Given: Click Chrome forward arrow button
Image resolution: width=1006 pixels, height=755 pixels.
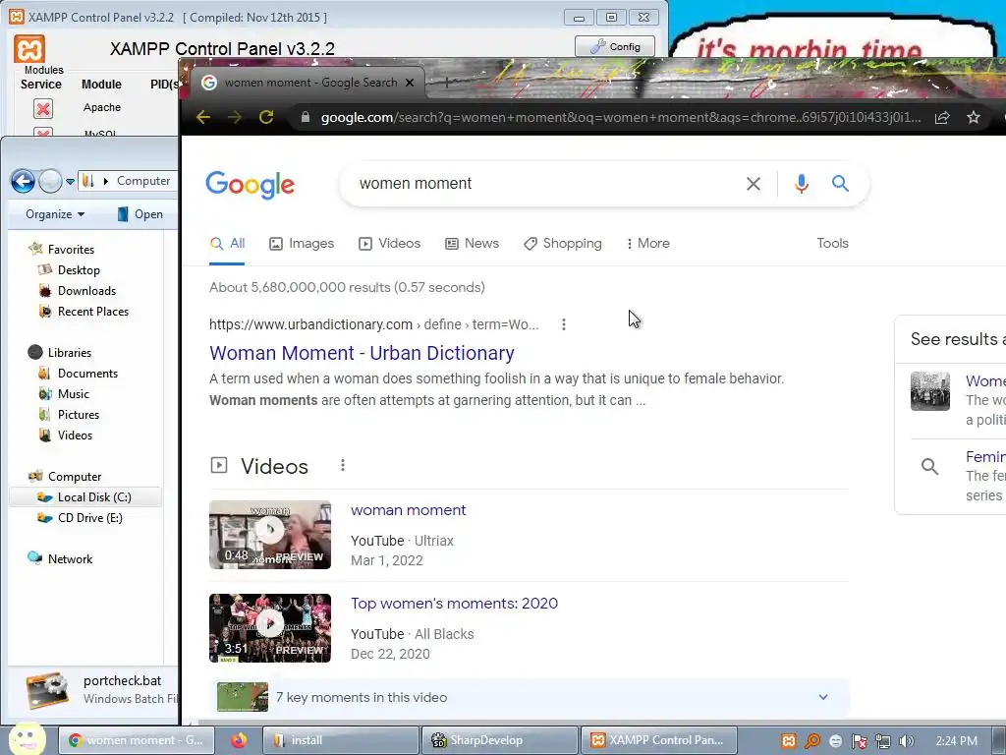Looking at the screenshot, I should click(x=234, y=117).
